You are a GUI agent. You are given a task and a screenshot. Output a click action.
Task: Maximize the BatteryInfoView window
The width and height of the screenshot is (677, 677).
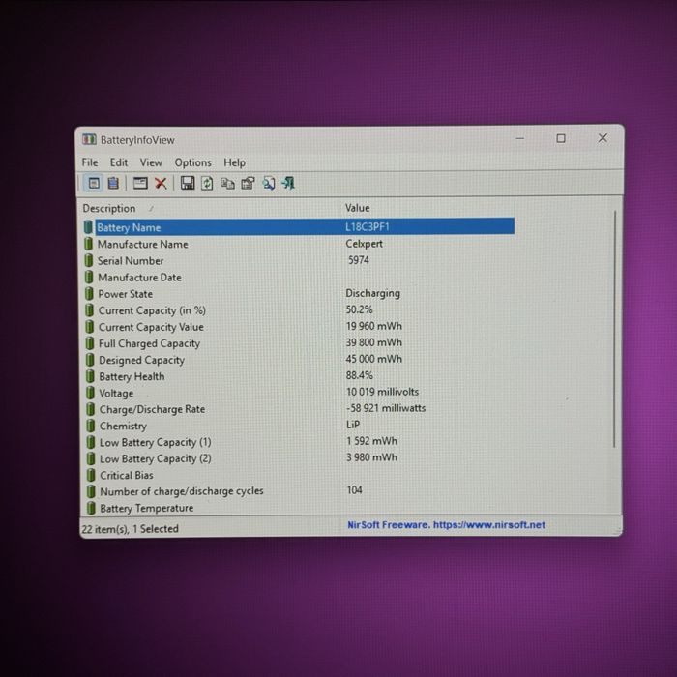pyautogui.click(x=561, y=138)
